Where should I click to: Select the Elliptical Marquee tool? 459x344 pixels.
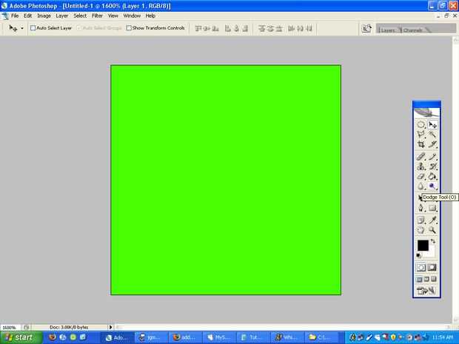coord(421,124)
